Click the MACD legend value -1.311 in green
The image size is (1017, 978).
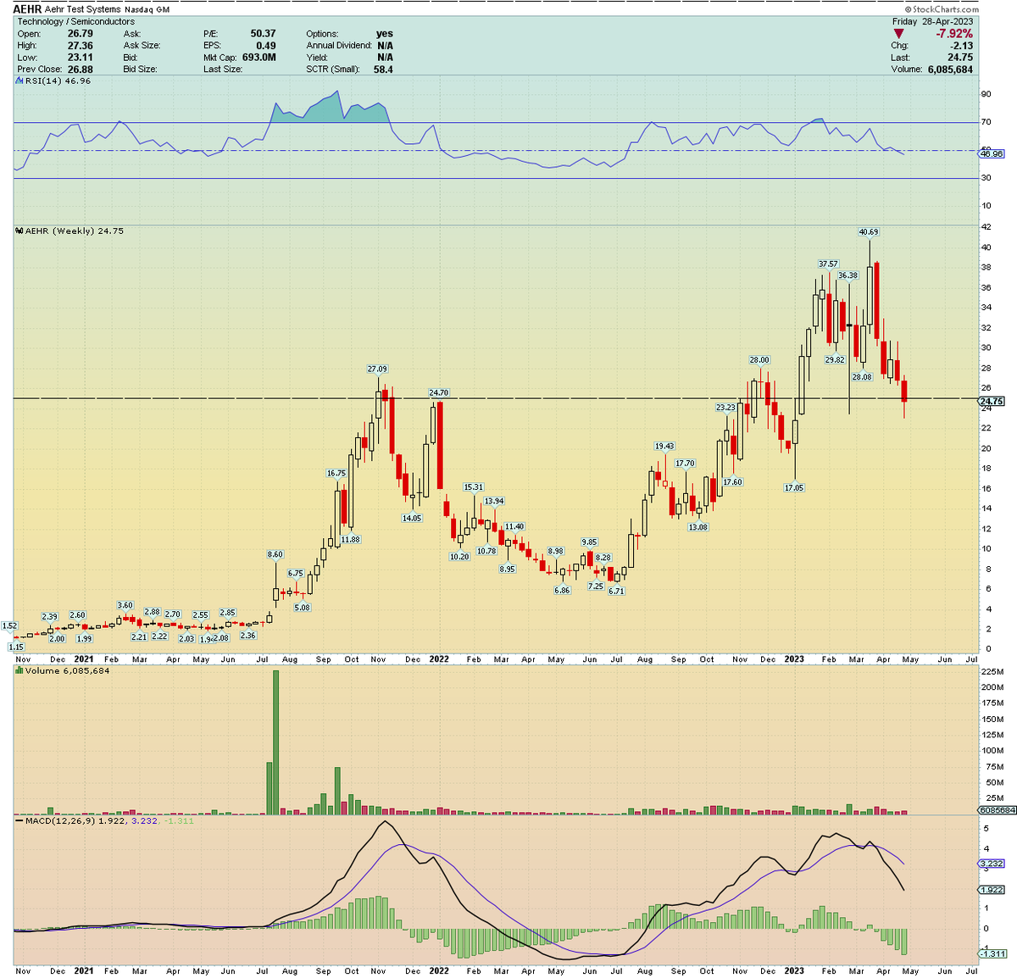point(180,820)
